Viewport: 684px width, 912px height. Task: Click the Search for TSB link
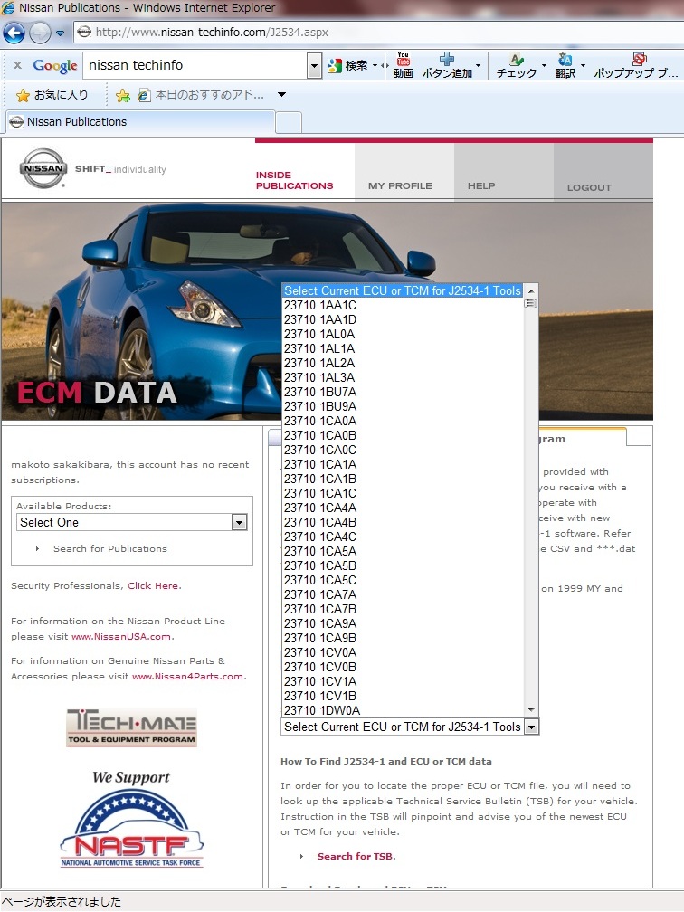click(x=356, y=856)
